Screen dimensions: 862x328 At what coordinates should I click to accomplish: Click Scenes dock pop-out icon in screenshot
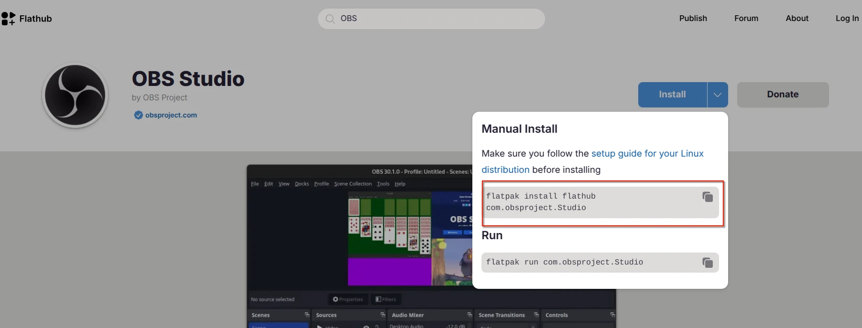[307, 315]
